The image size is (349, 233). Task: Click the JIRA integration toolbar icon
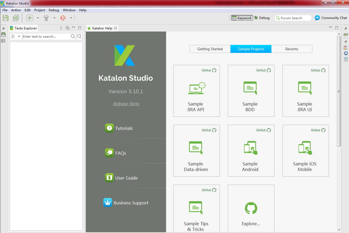click(x=46, y=18)
